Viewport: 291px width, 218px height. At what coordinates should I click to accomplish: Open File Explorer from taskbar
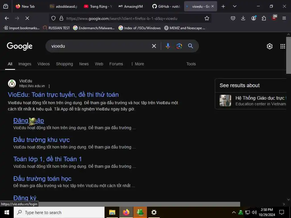[x=112, y=212]
